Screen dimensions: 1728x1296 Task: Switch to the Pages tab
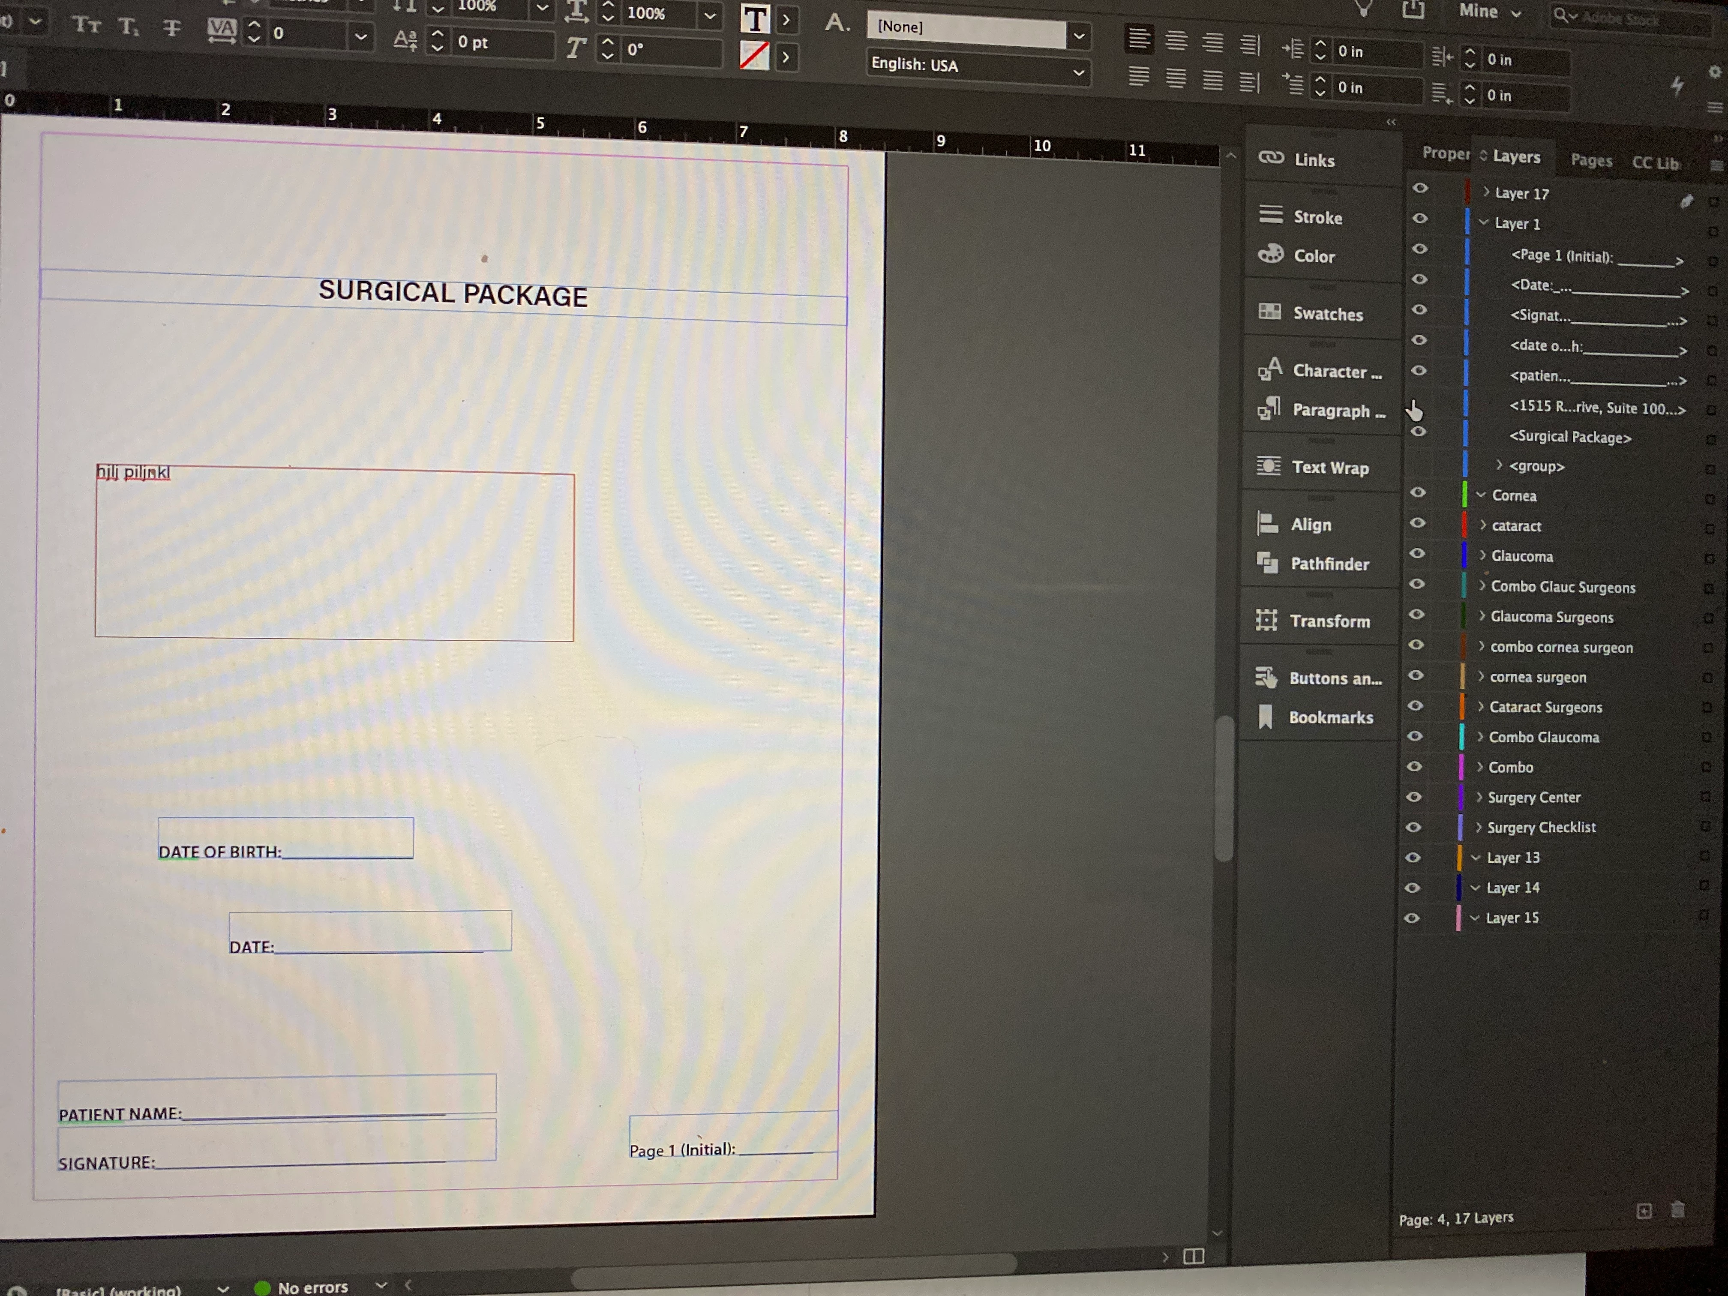pyautogui.click(x=1591, y=160)
